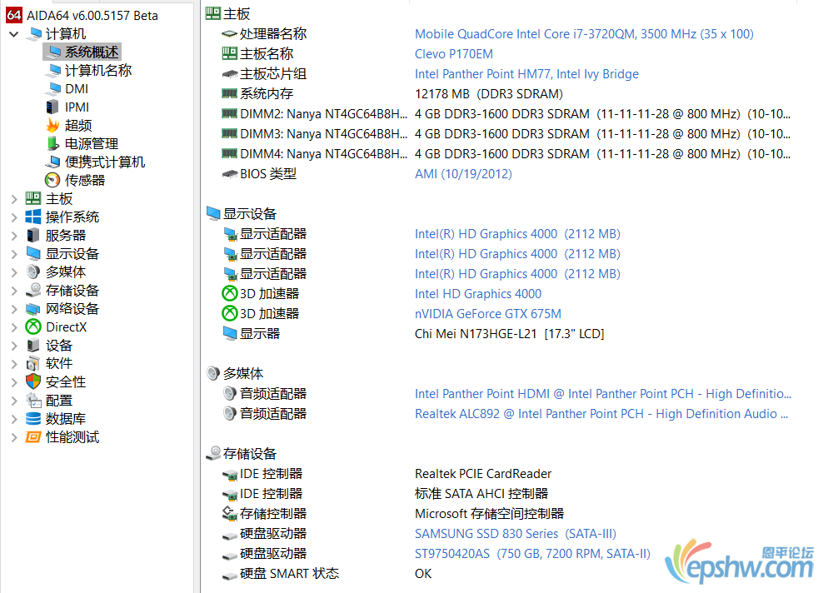This screenshot has width=828, height=593.
Task: Click GeForce GTX 675M 3D 加速器 icon
Action: pos(229,313)
